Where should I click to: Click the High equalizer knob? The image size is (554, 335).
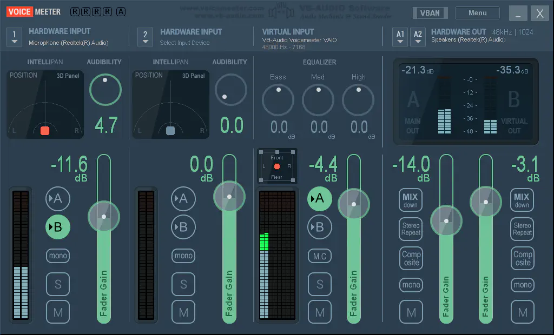click(358, 100)
